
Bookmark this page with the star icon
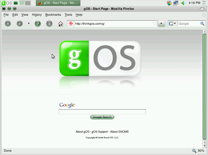tap(154, 24)
